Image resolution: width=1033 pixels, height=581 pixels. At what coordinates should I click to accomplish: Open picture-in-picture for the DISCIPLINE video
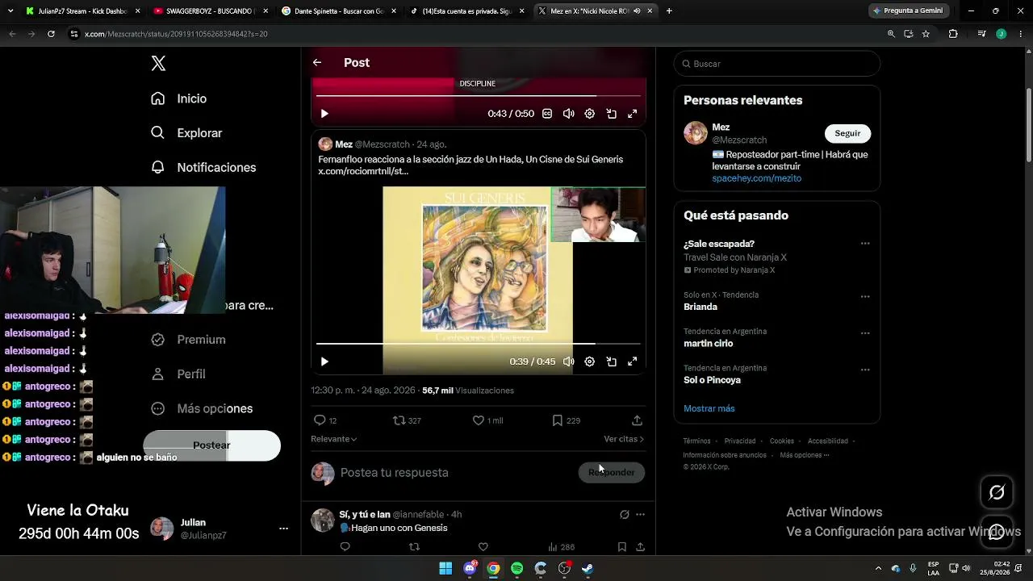click(x=611, y=114)
